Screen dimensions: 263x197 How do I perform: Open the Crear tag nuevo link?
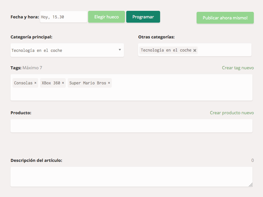click(x=238, y=68)
